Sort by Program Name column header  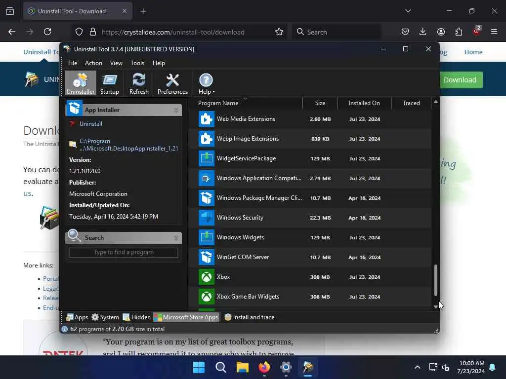click(245, 103)
